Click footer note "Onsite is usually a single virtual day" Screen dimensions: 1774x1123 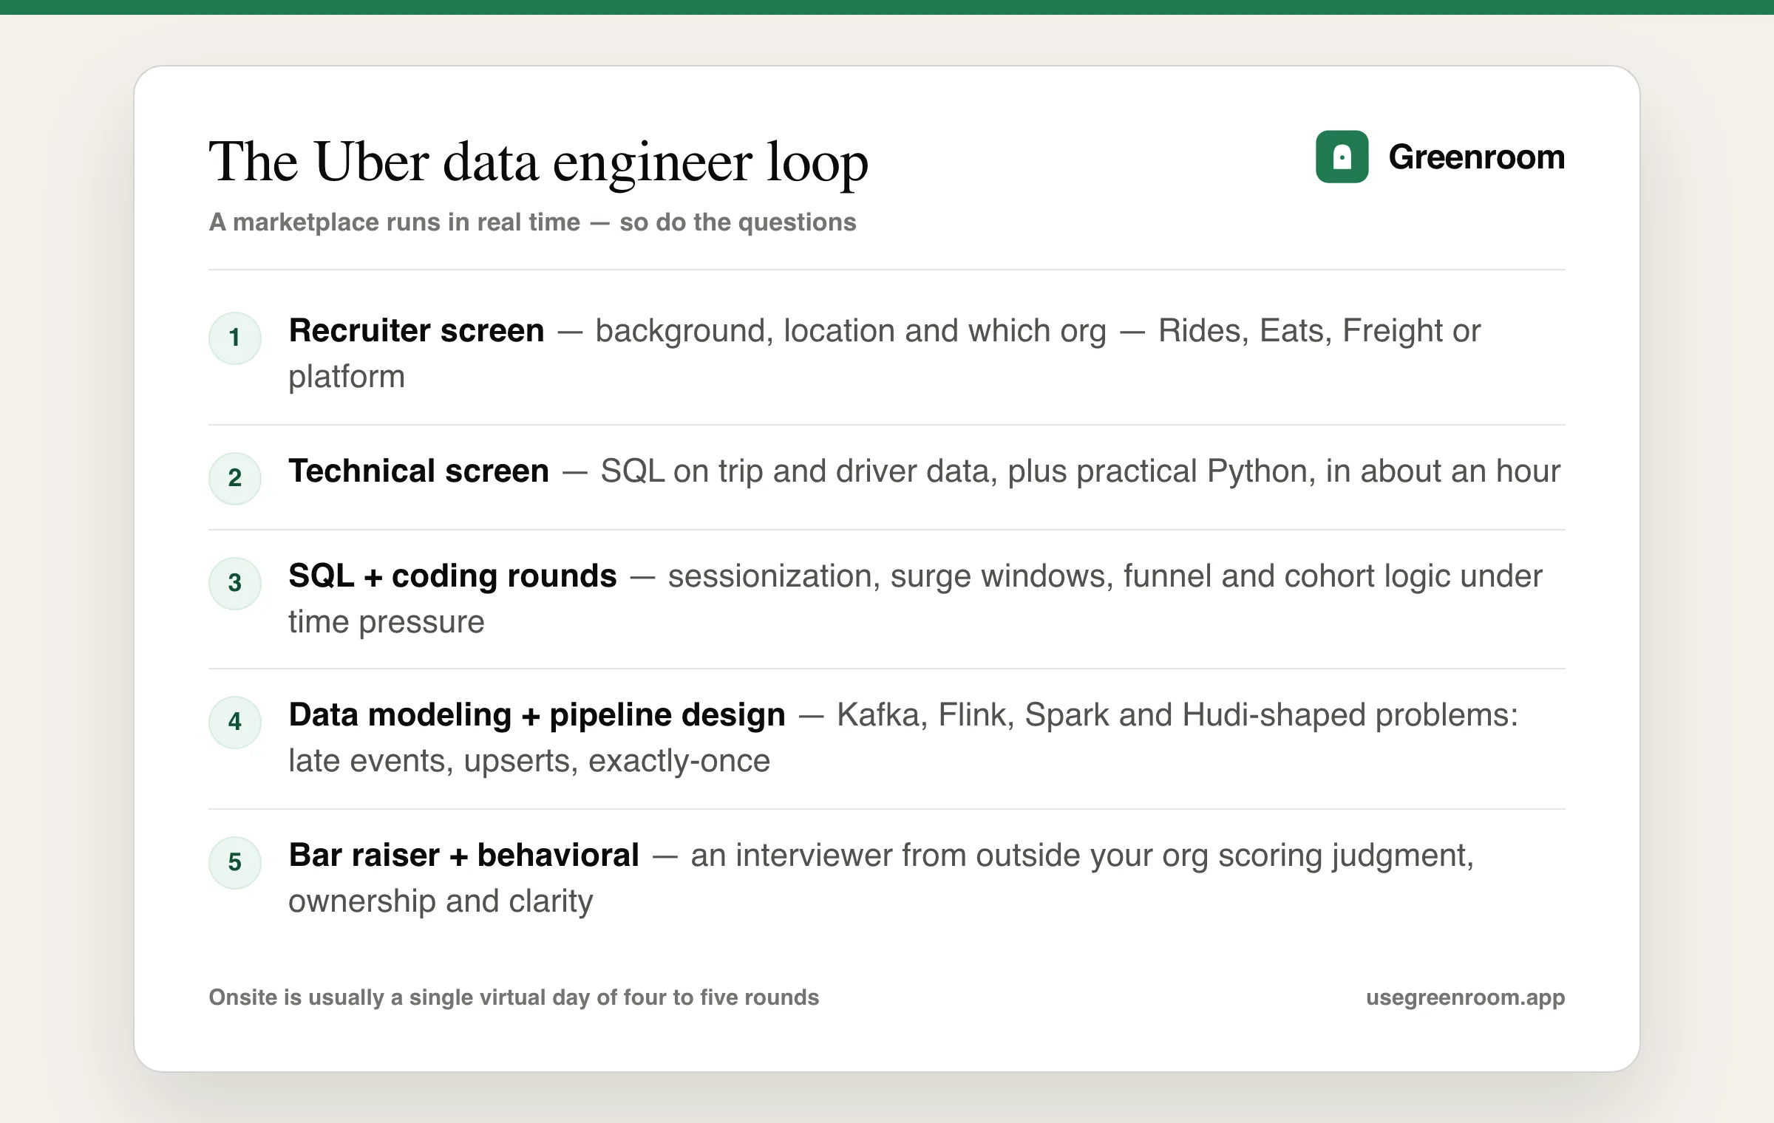514,997
